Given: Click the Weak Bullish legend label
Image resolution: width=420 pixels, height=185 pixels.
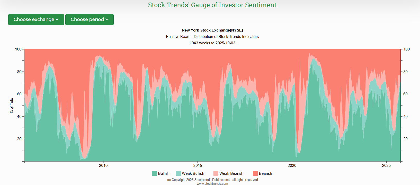Looking at the screenshot, I should click(x=193, y=173).
